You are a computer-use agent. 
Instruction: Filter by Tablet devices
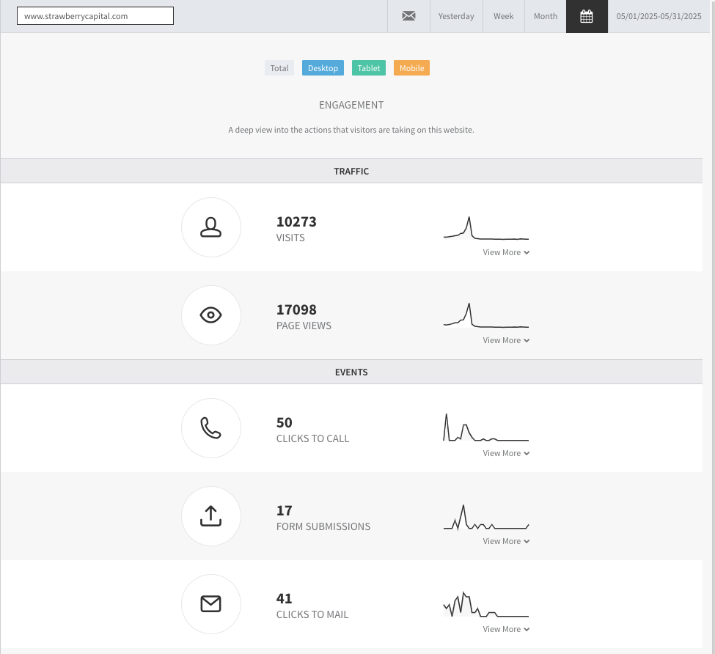click(368, 68)
